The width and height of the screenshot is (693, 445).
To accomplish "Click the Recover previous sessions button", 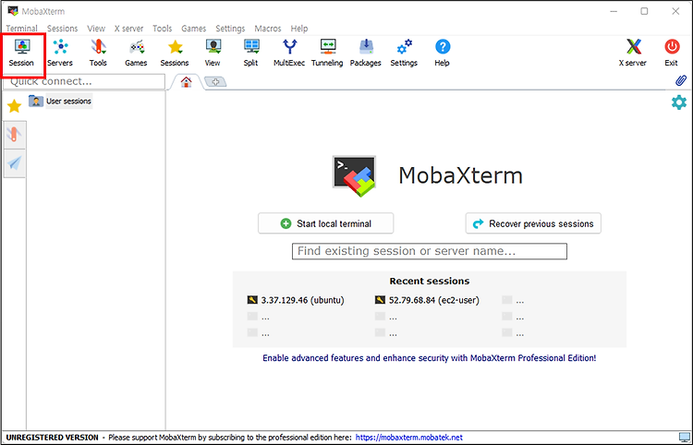I will 533,223.
